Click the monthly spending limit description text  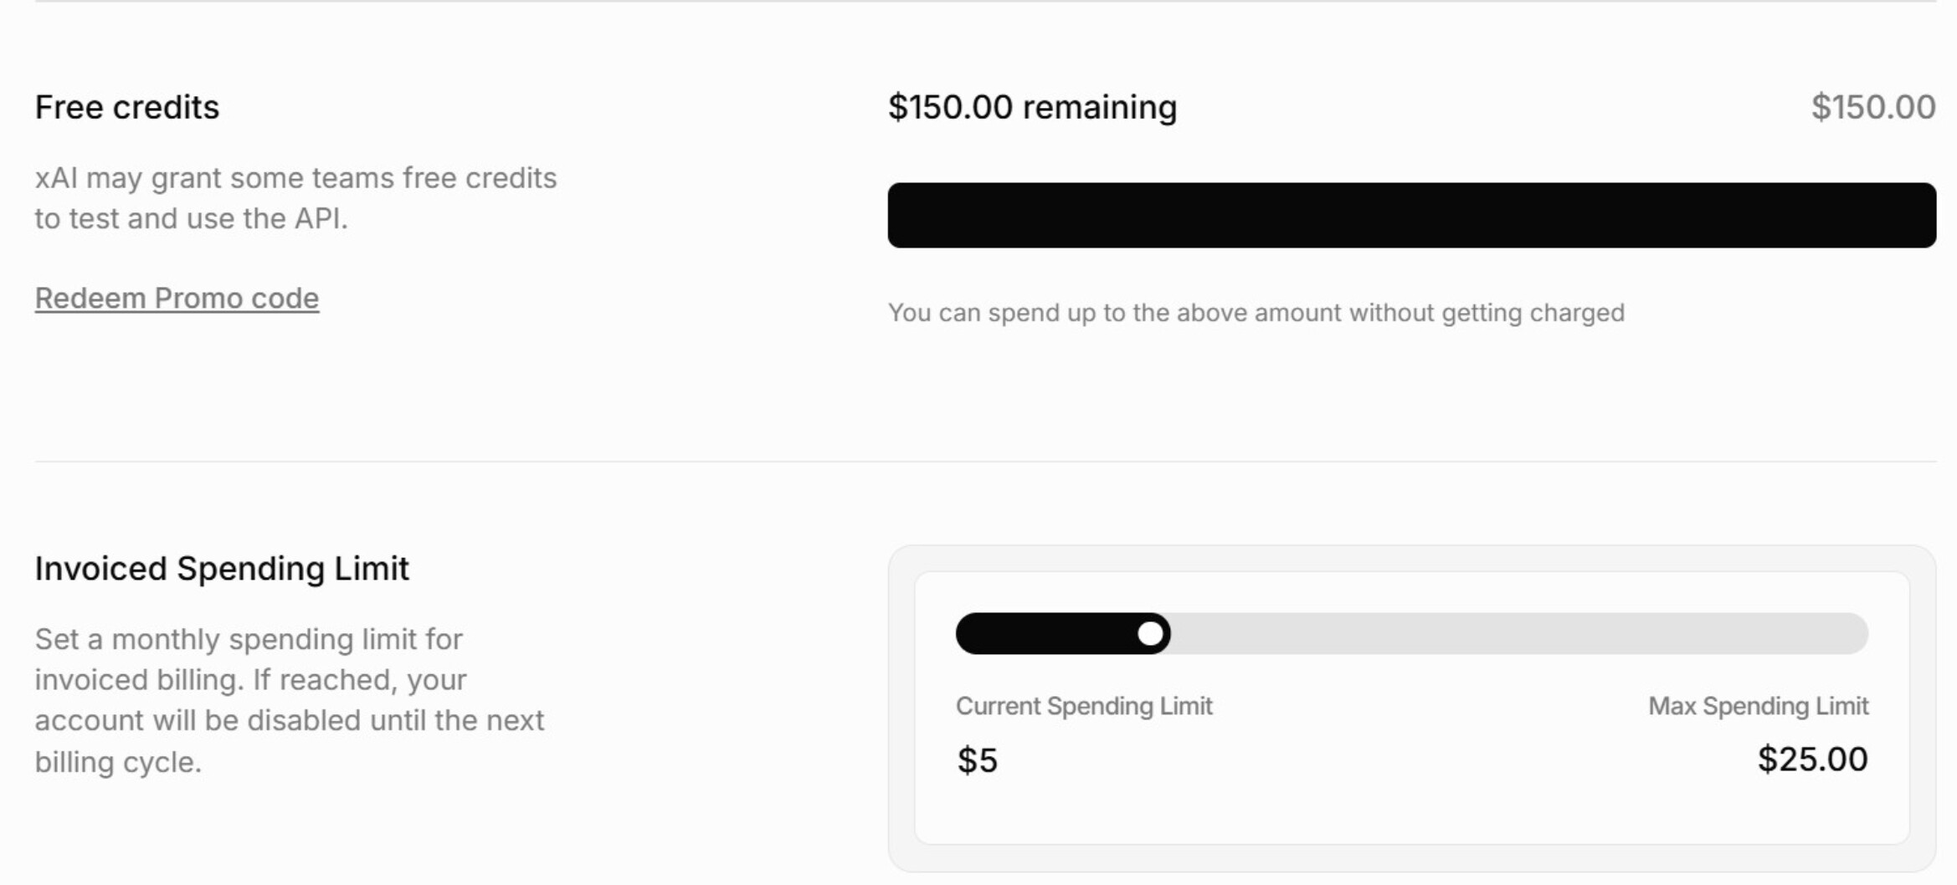pyautogui.click(x=249, y=640)
